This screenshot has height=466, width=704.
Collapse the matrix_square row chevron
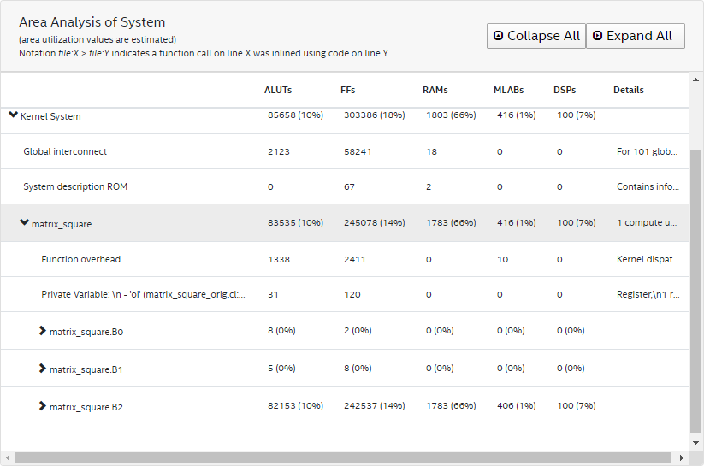point(24,223)
